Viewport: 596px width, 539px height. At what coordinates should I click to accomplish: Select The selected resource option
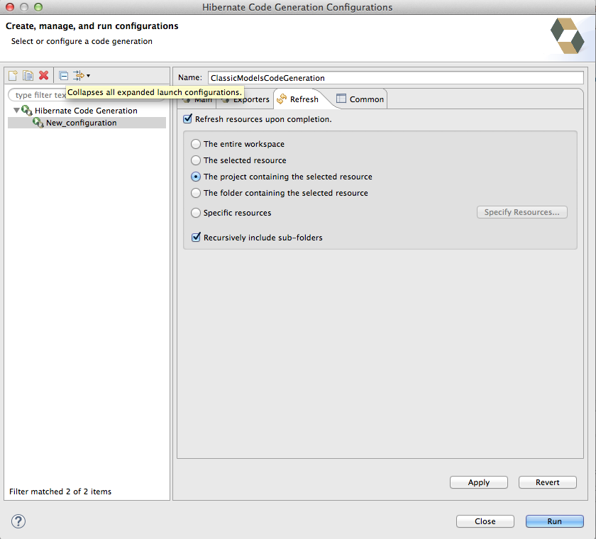tap(196, 160)
